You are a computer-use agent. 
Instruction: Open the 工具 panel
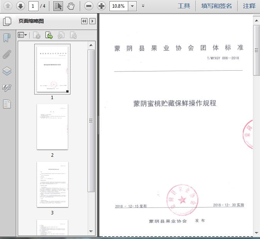point(184,6)
